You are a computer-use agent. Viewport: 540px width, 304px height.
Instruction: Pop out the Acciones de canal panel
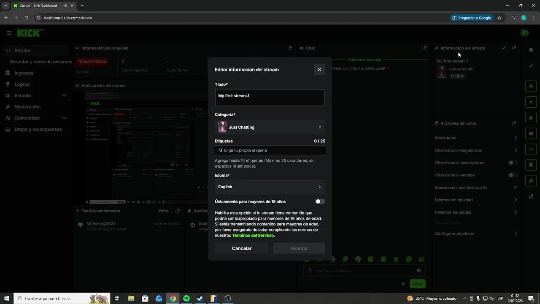(x=514, y=123)
